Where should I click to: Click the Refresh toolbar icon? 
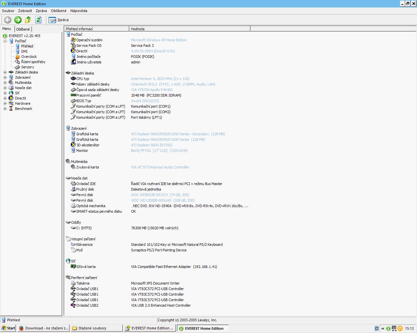pyautogui.click(x=38, y=20)
